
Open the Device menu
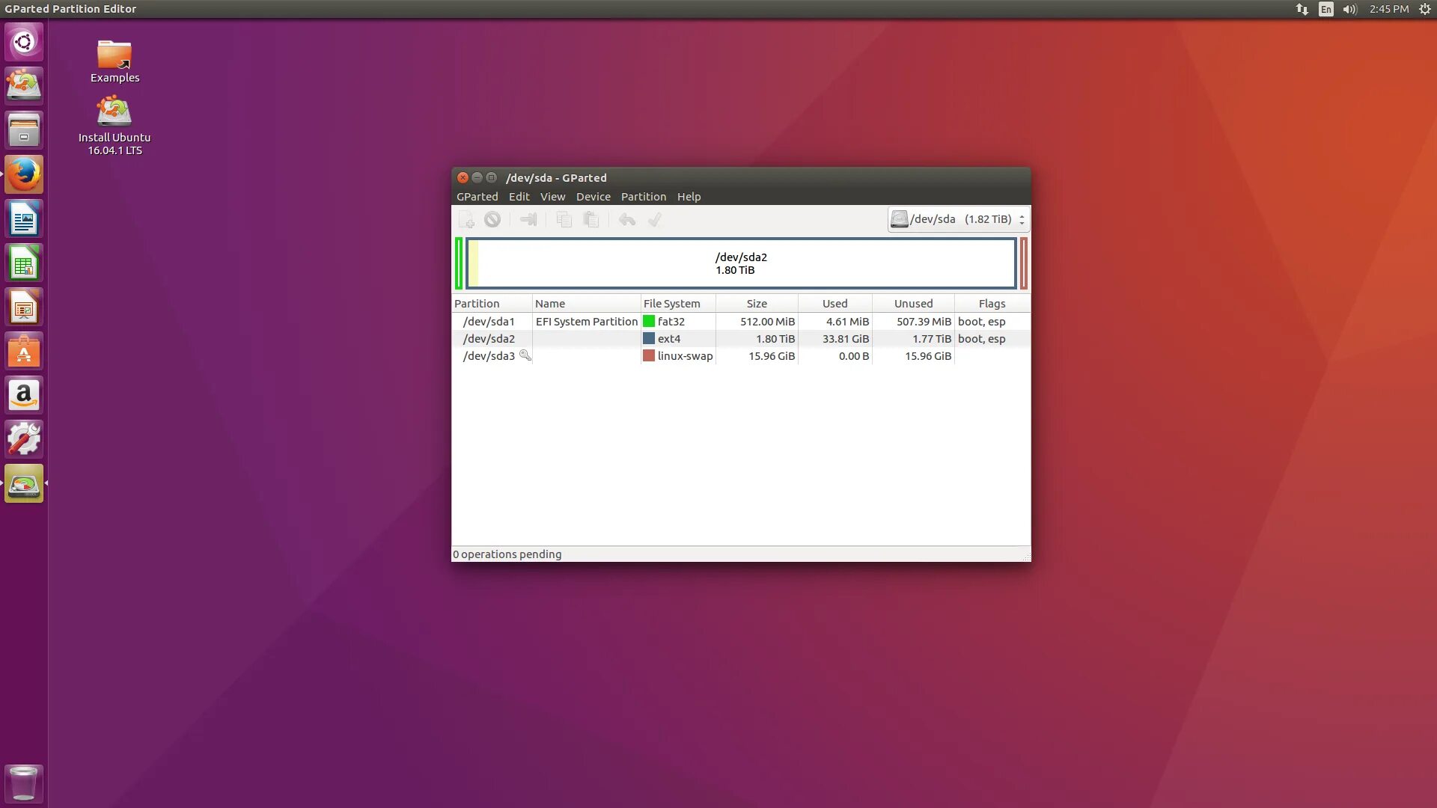(x=593, y=197)
